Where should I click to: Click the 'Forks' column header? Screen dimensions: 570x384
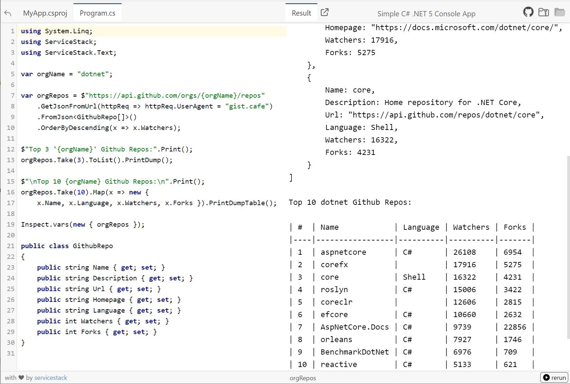click(x=515, y=227)
